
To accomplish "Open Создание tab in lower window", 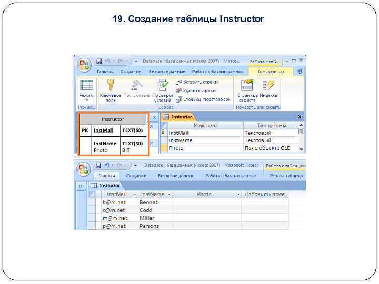I will 136,176.
